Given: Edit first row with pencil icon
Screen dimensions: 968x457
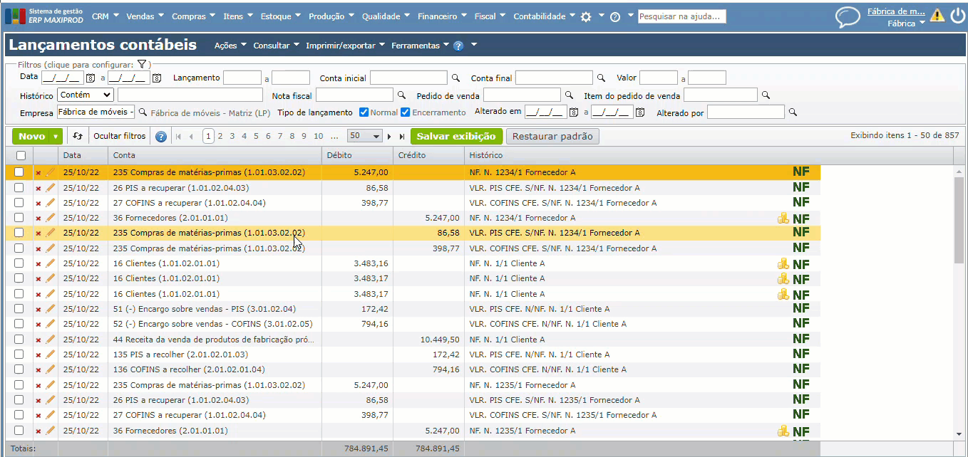Looking at the screenshot, I should [x=50, y=172].
